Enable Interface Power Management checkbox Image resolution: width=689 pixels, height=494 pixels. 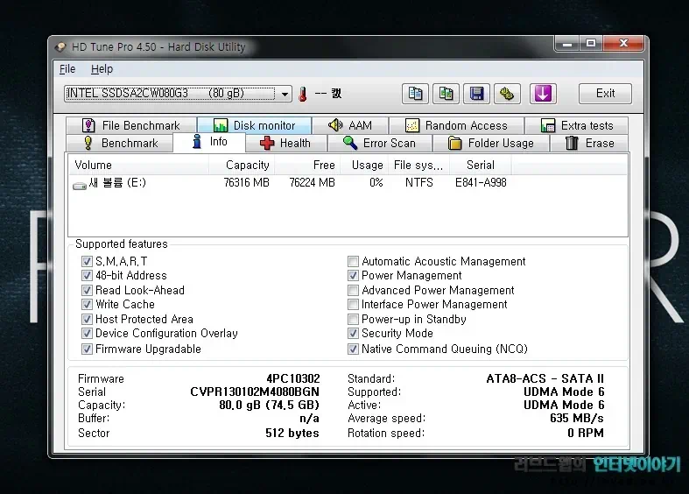coord(353,305)
